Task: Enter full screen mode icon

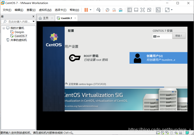Action: coord(142,10)
